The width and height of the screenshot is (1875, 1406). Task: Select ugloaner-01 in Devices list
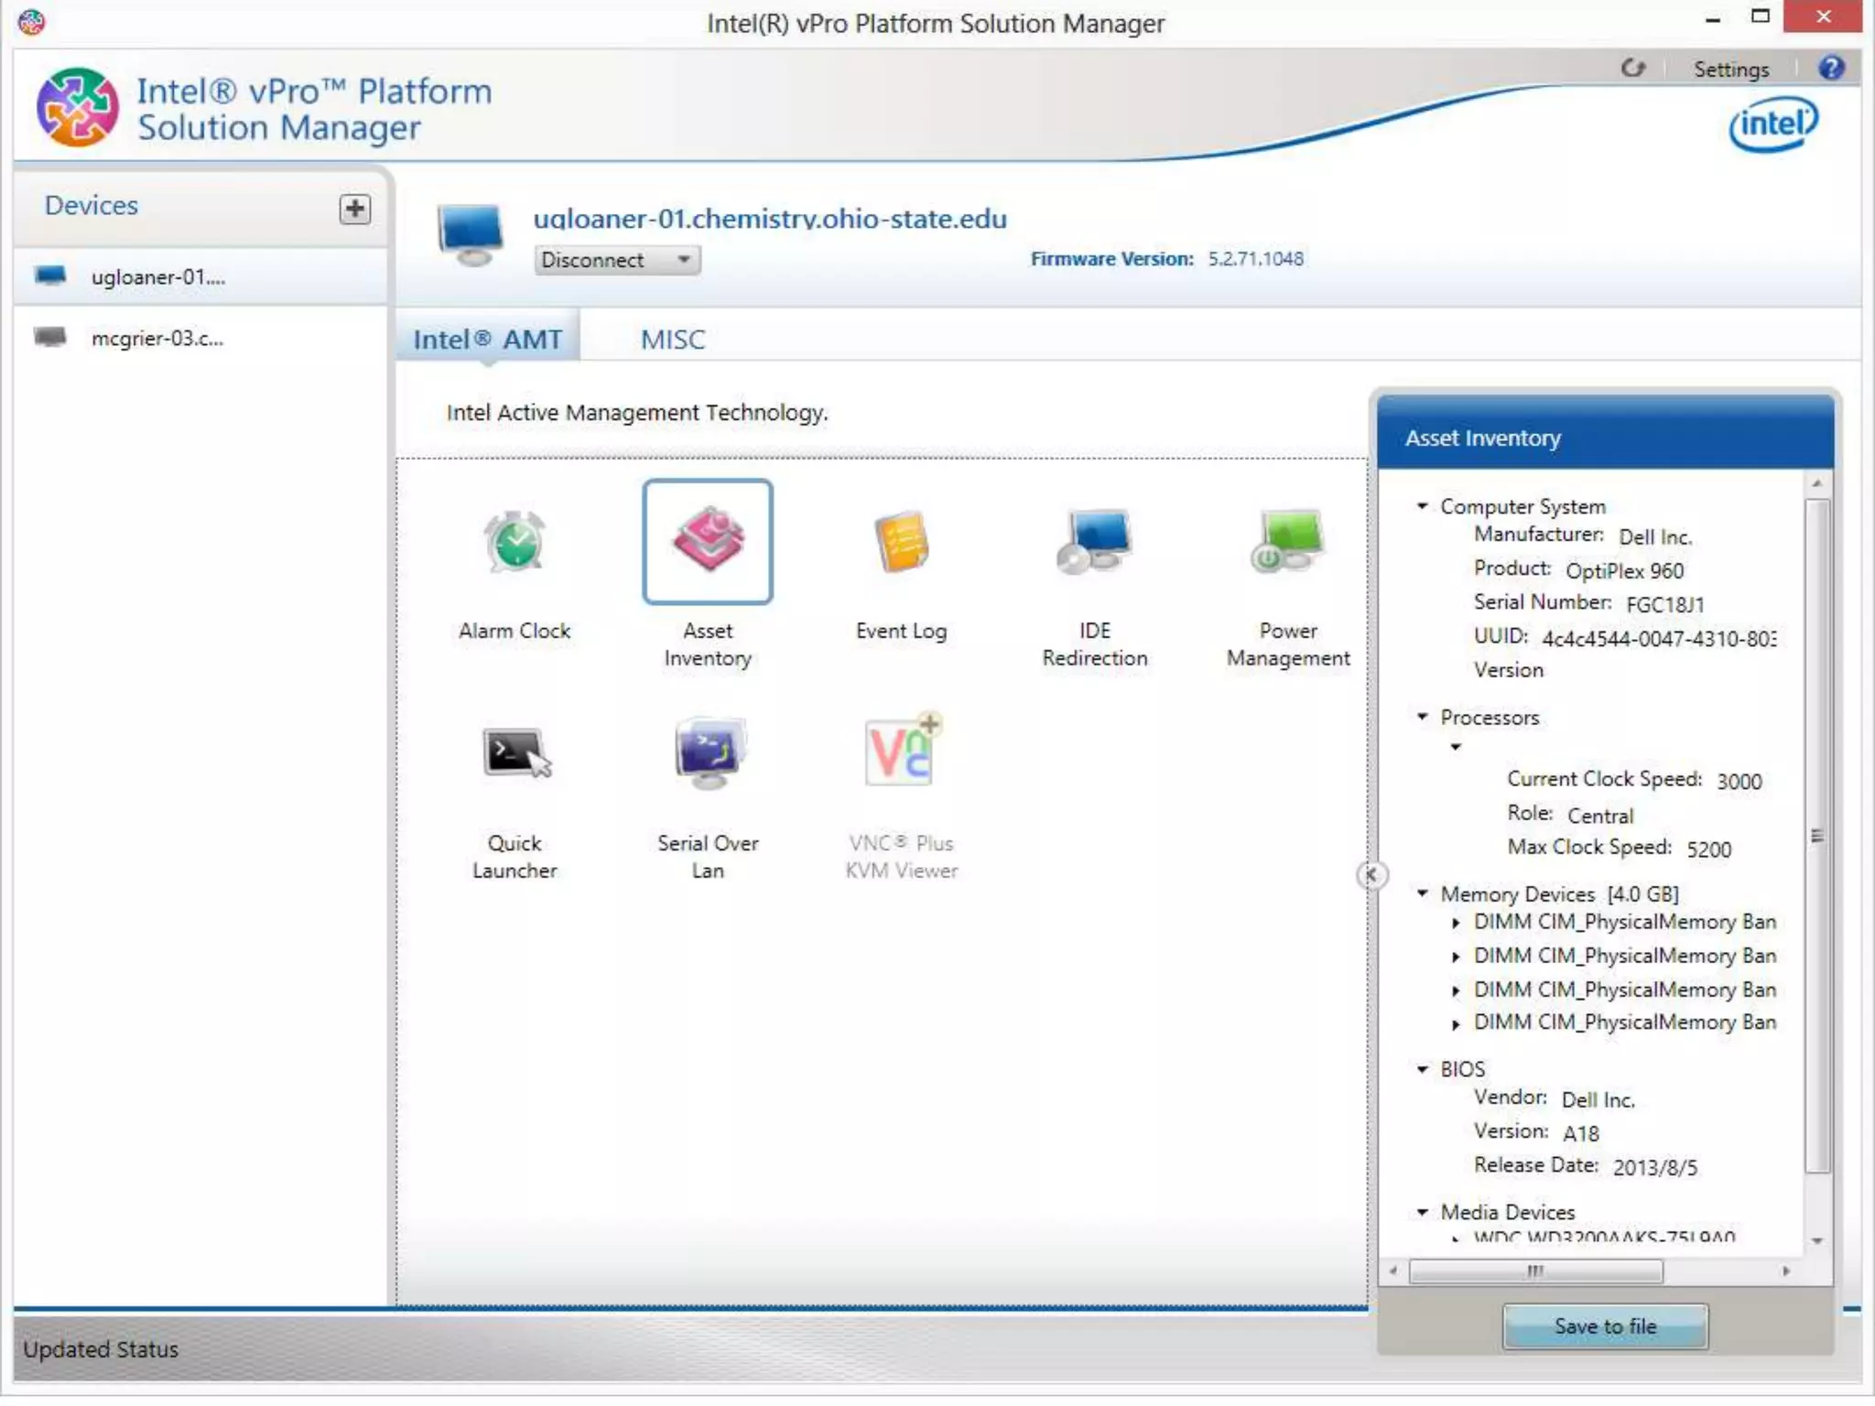click(201, 276)
